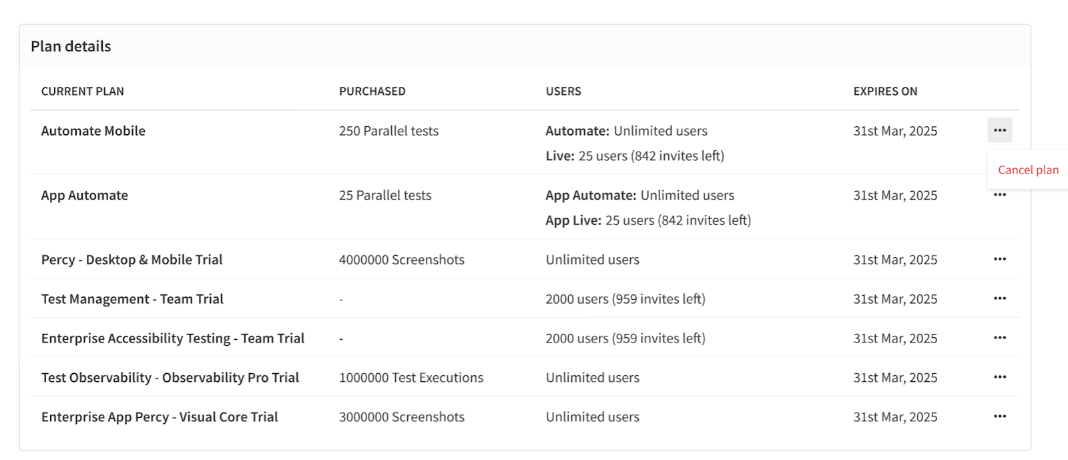Viewport: 1068px width, 460px height.
Task: Open more options for Percy Desktop & Mobile Trial
Action: (x=999, y=259)
